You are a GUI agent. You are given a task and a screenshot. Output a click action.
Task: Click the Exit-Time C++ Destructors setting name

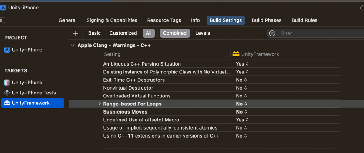tap(134, 80)
